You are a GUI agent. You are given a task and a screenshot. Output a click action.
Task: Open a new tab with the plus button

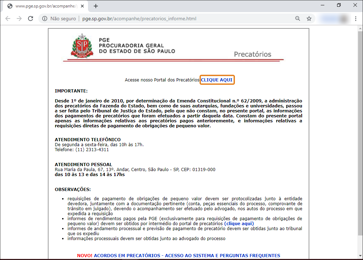[96, 6]
